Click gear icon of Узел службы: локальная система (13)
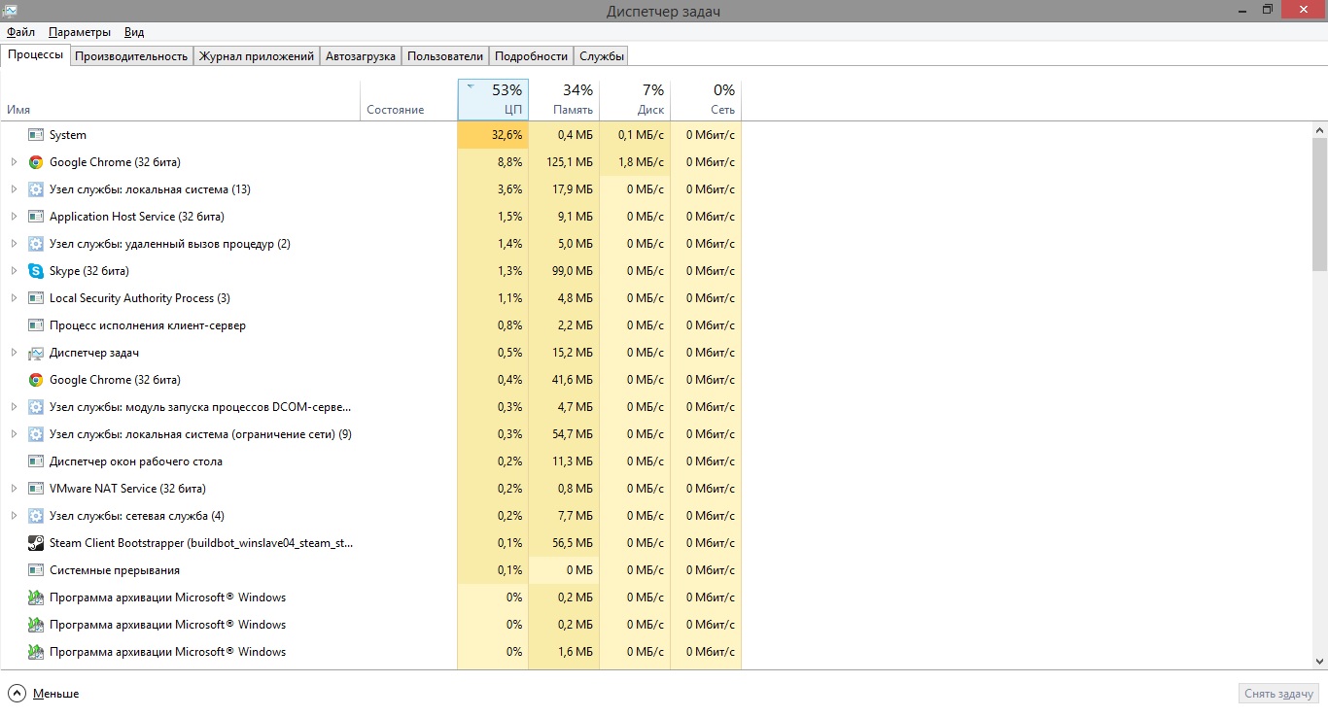The image size is (1328, 717). (36, 189)
